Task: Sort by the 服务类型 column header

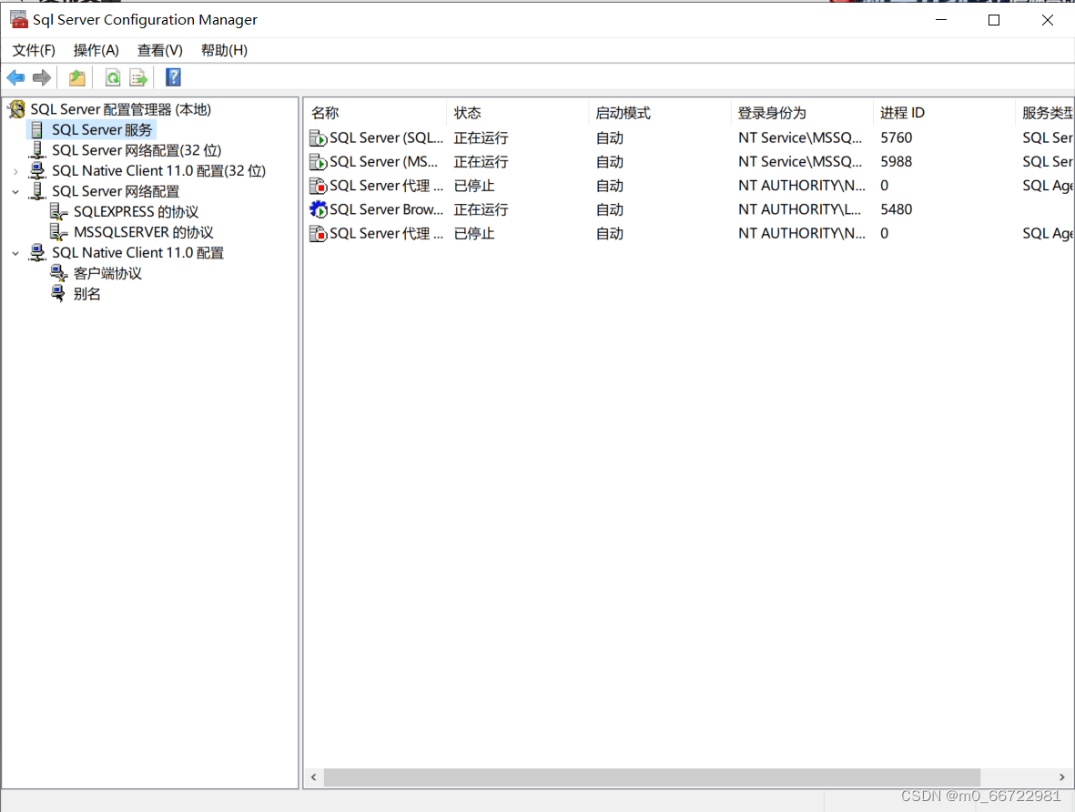Action: (1045, 113)
